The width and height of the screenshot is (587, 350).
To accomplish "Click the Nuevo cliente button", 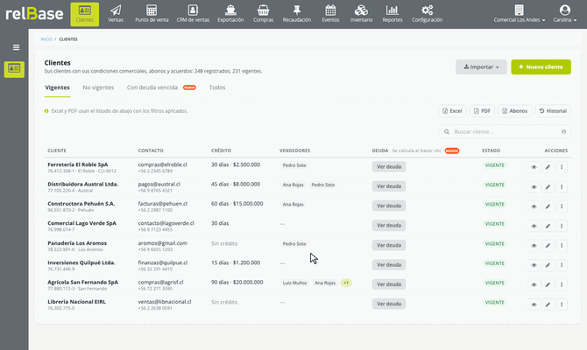I will click(541, 66).
